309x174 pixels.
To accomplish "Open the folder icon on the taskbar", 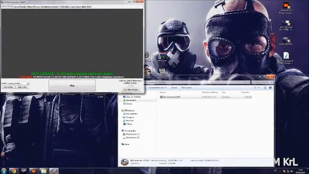I will 44,171.
